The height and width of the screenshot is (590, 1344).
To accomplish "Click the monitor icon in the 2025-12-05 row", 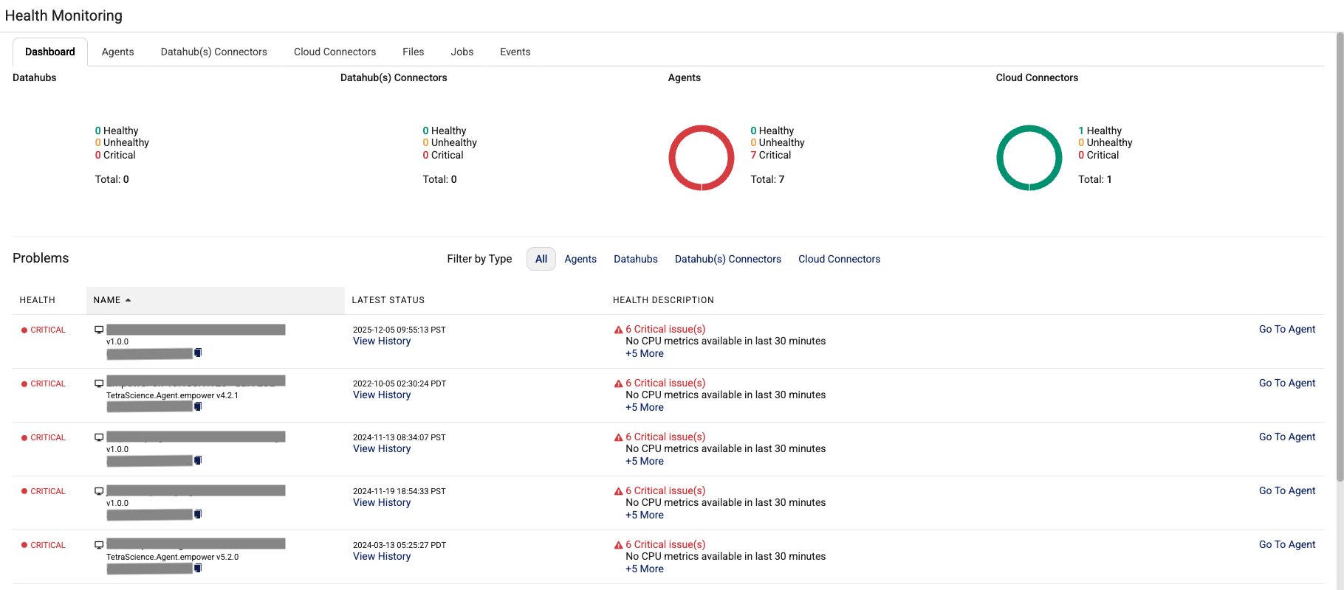I will (x=99, y=330).
